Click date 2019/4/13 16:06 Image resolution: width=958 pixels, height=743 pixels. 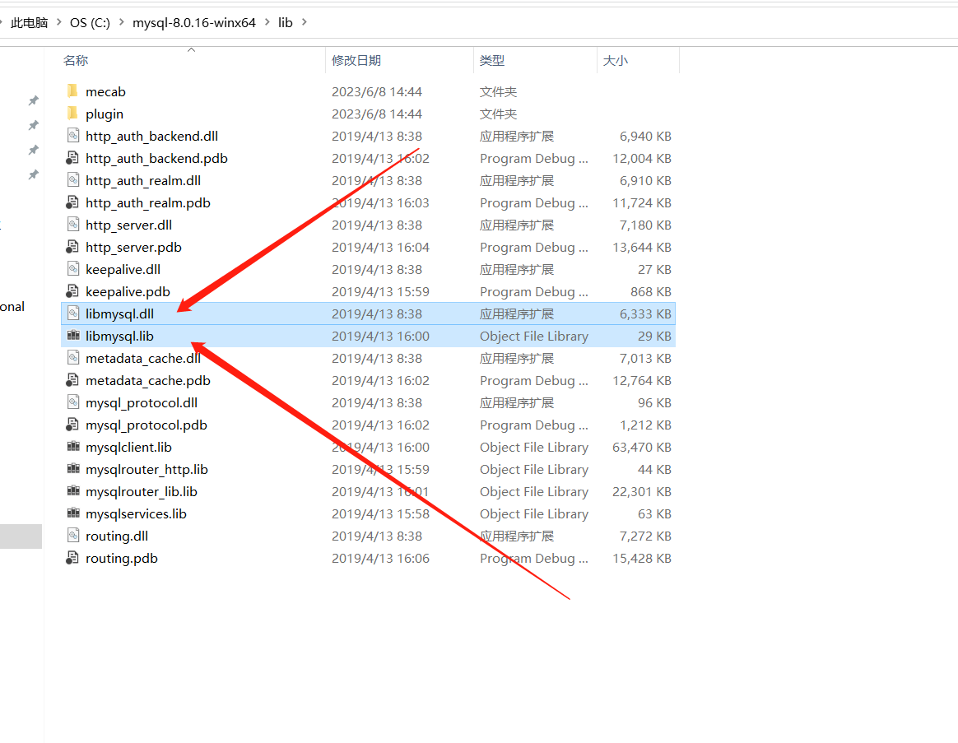[x=380, y=559]
